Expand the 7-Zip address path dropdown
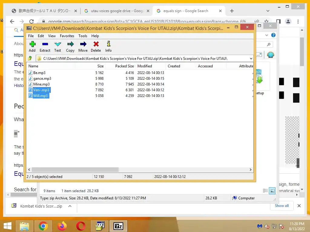 (251, 59)
